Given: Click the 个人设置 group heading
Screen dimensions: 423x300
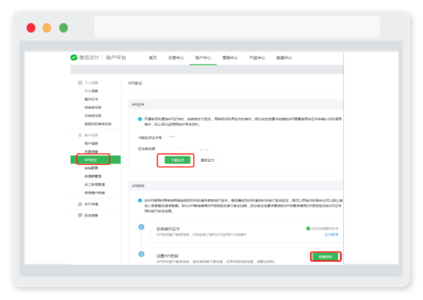Looking at the screenshot, I should click(x=91, y=83).
